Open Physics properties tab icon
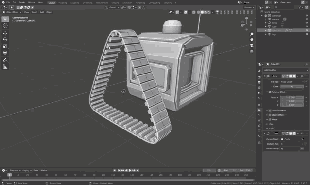 coord(259,120)
